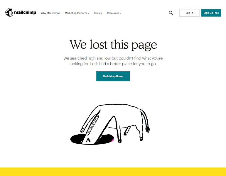Expand the chevron beside Resources
Screen dimensions: 226x176
point(121,13)
